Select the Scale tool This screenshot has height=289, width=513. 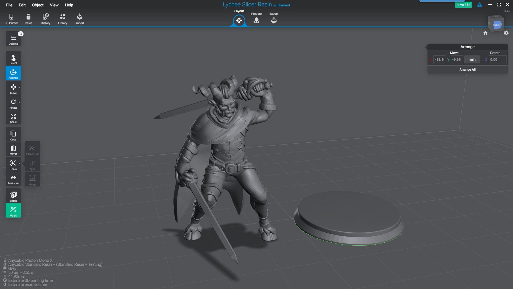click(13, 118)
